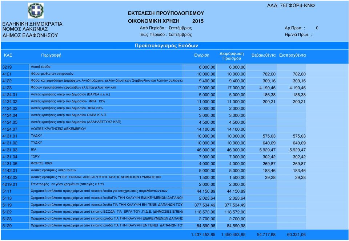Screen dimensions: 349x241
Task: Click Εισπραχθέντα value 302,42
Action: point(299,156)
